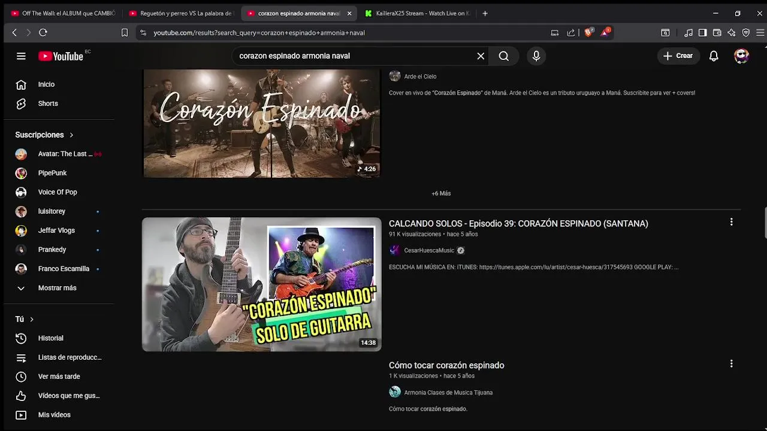This screenshot has height=431, width=767.
Task: Open the Calcando Solos guitar solo thumbnail
Action: coord(261,284)
